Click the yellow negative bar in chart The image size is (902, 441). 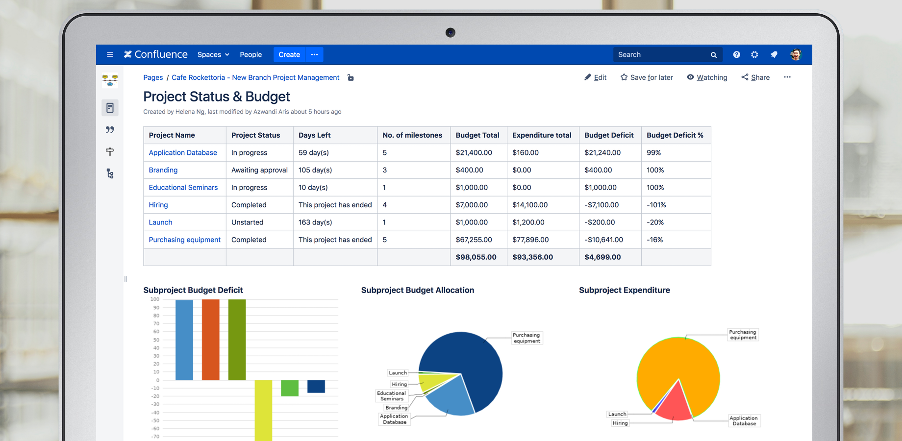click(x=263, y=410)
